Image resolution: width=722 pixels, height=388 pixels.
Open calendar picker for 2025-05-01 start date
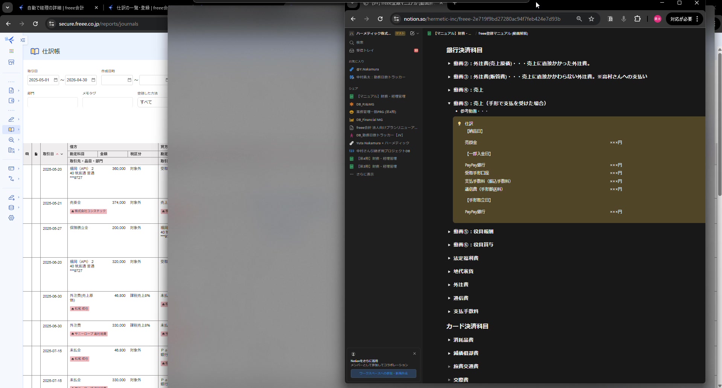[x=56, y=80]
